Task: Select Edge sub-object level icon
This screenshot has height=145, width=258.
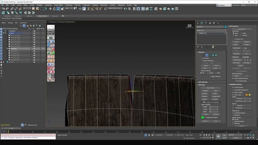Action: [x=207, y=55]
